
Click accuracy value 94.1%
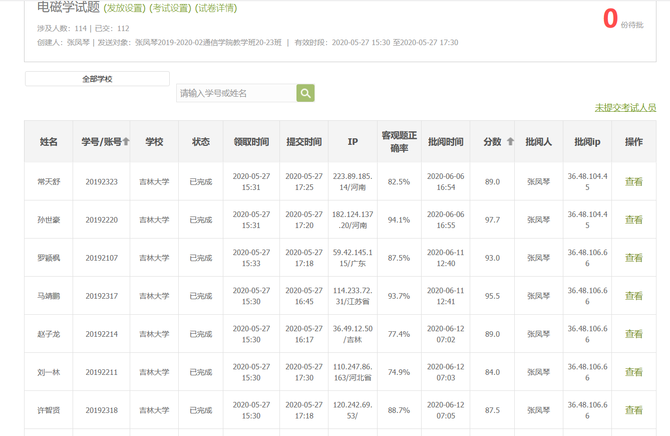pos(399,220)
